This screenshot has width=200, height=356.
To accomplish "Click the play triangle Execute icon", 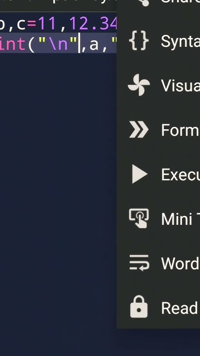I will [x=139, y=174].
